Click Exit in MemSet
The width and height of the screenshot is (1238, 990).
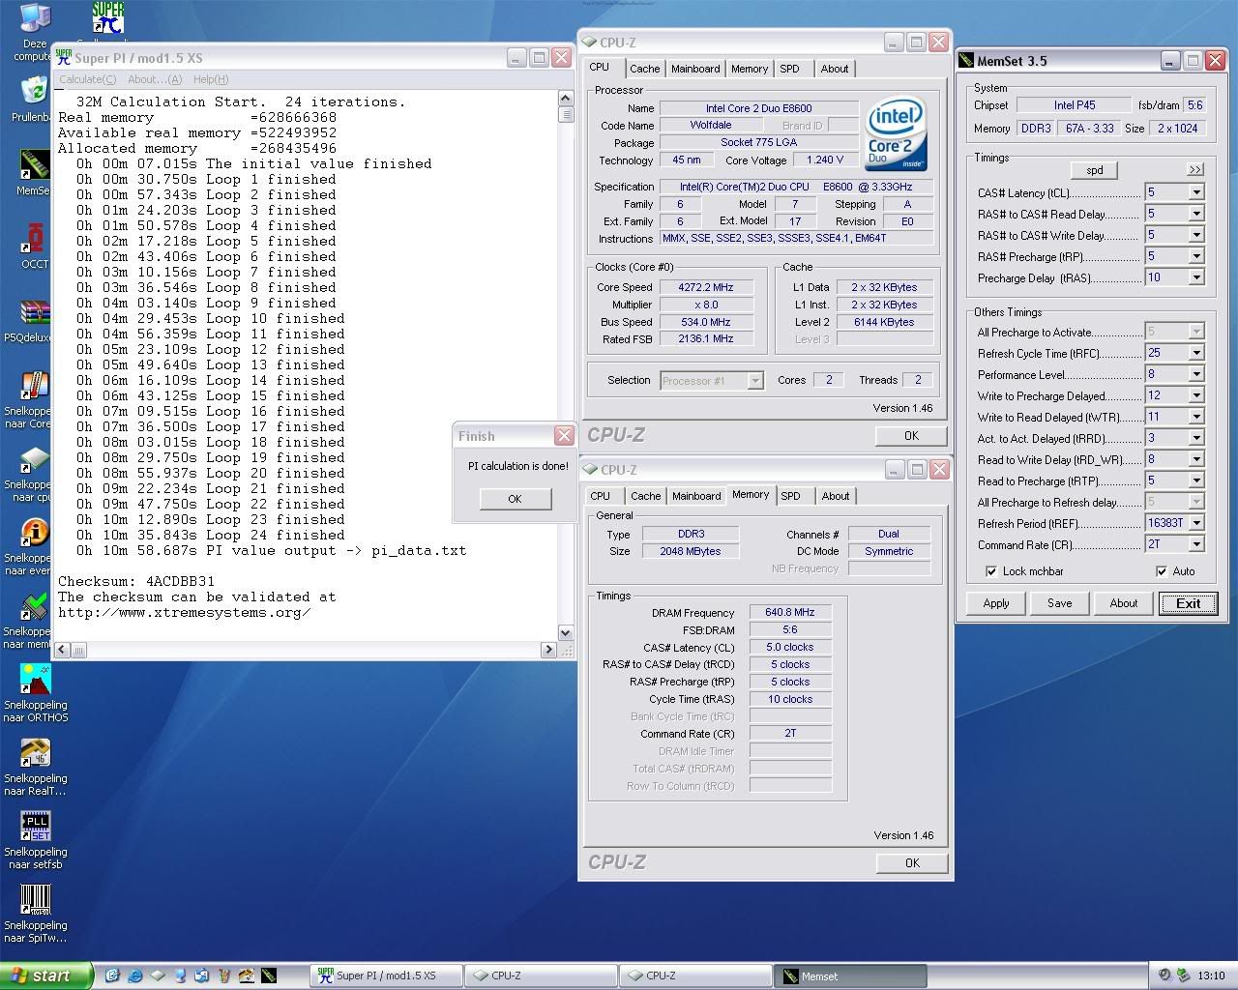pos(1188,603)
